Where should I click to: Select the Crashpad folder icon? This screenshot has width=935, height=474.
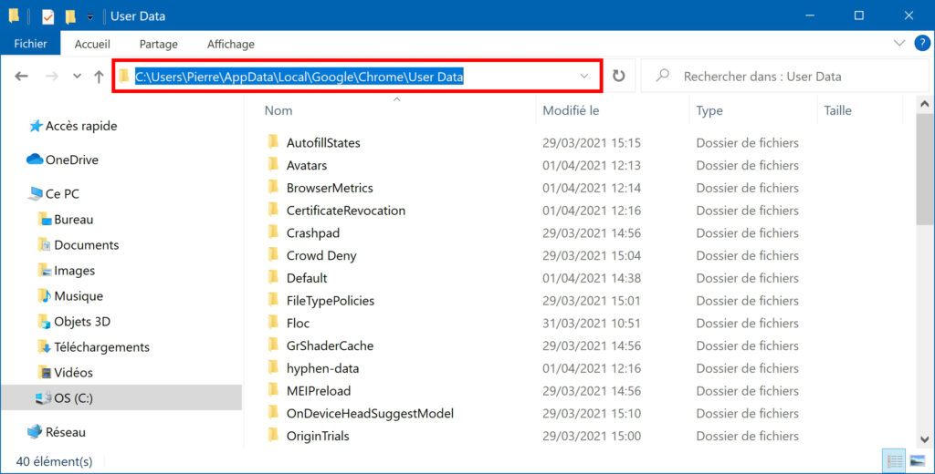(273, 232)
